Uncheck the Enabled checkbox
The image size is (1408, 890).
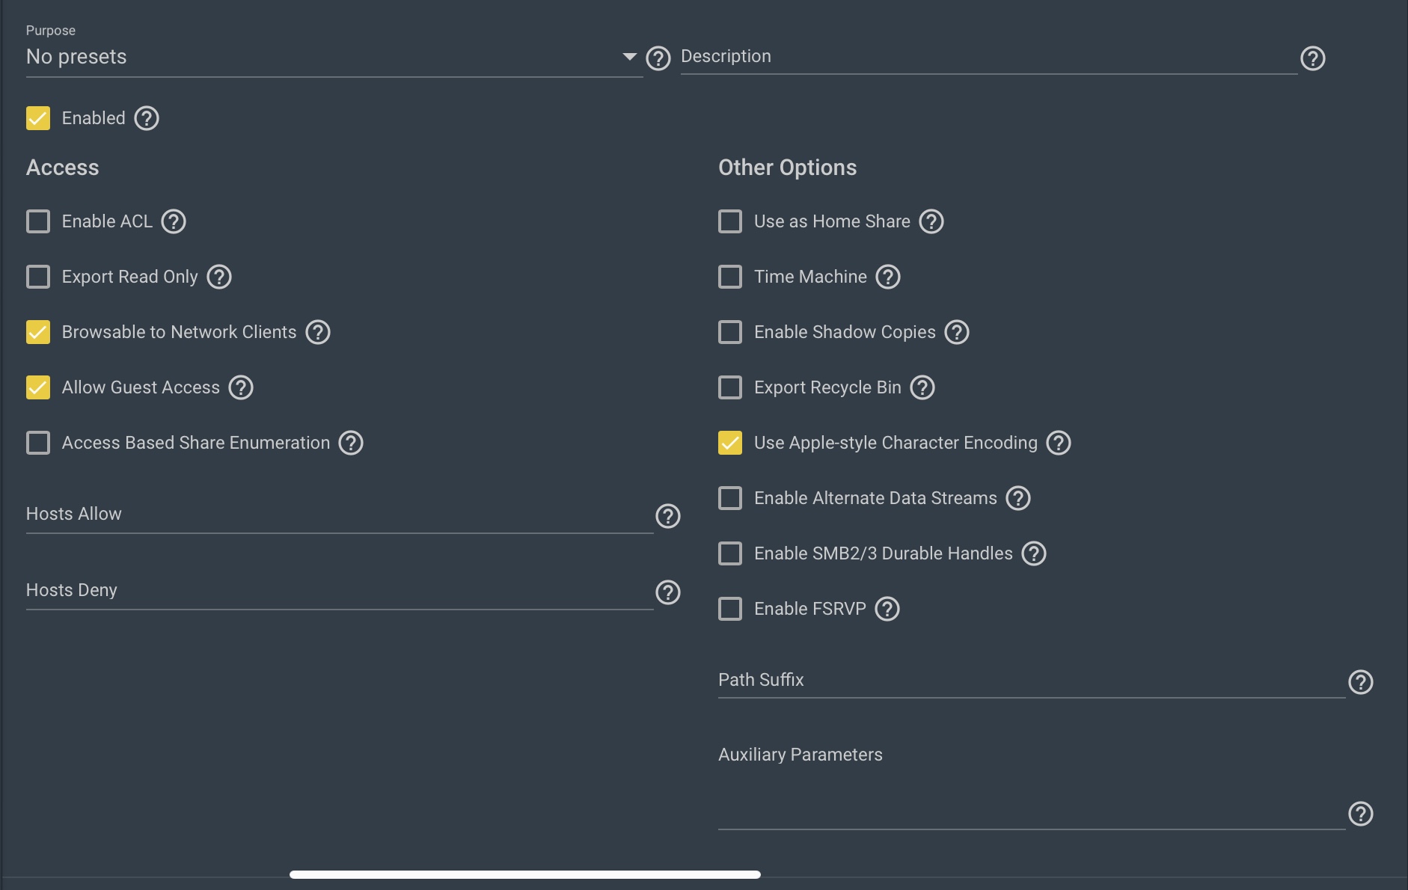click(38, 118)
